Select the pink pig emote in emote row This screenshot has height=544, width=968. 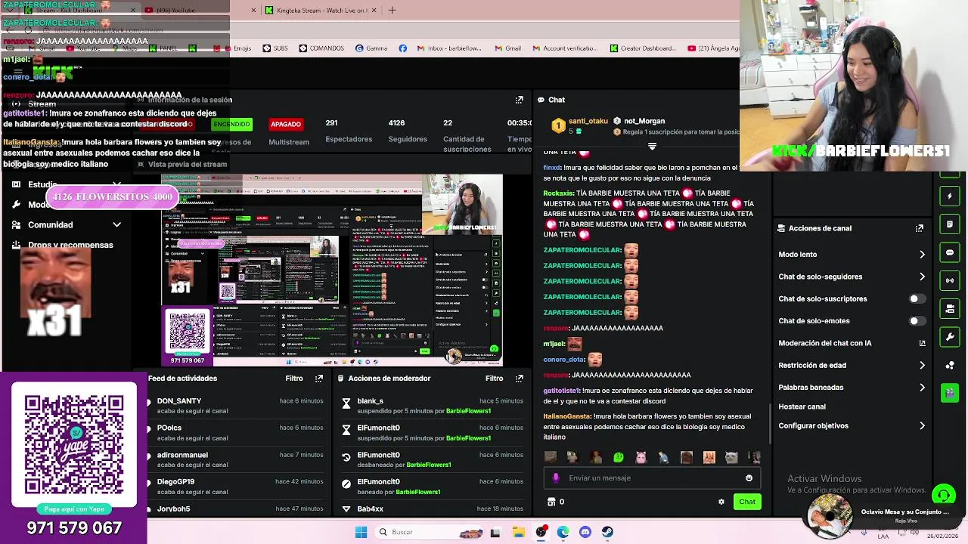tap(641, 457)
